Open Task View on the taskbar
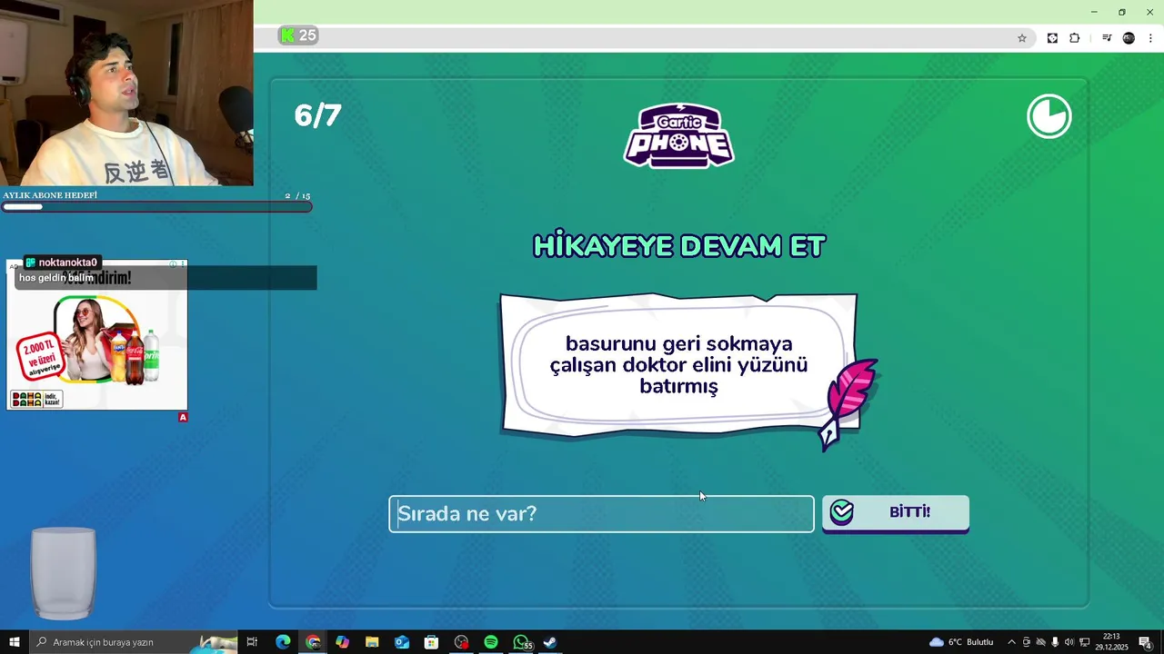The width and height of the screenshot is (1164, 654). pyautogui.click(x=252, y=642)
